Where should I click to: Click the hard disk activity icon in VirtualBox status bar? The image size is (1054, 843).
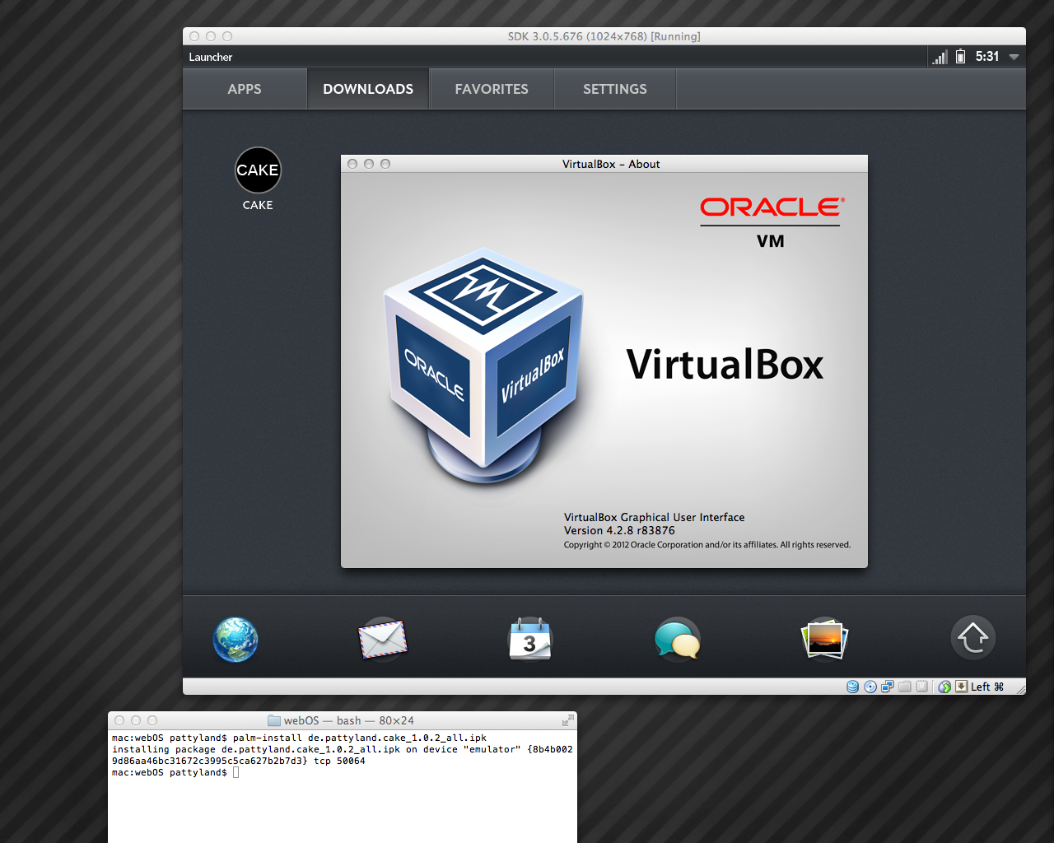852,686
